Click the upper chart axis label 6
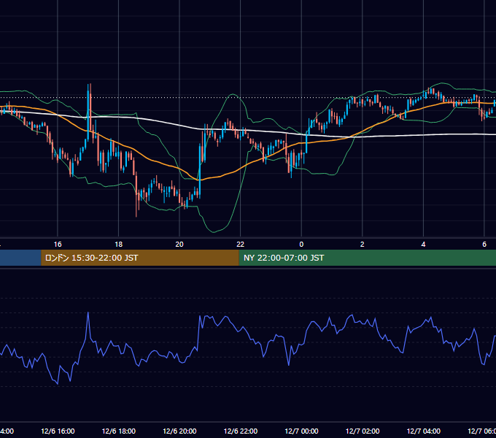 tap(484, 245)
